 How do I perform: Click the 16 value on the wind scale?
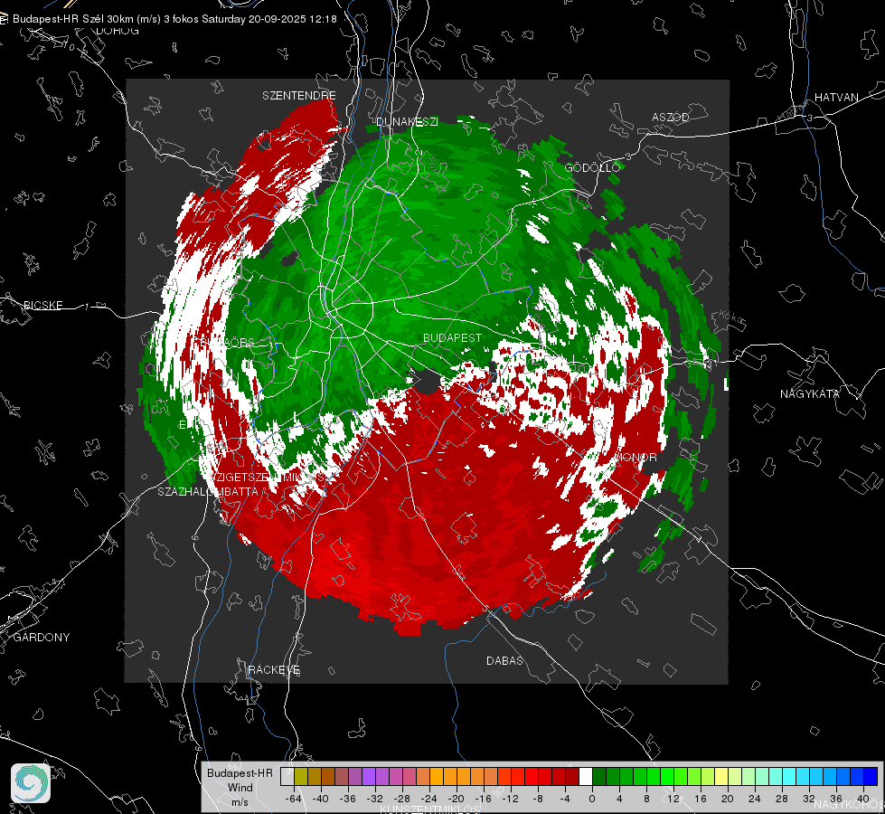[701, 799]
